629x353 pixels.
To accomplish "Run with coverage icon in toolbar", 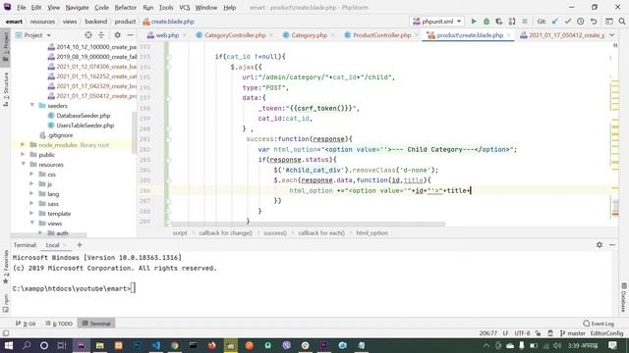I will tap(499, 22).
